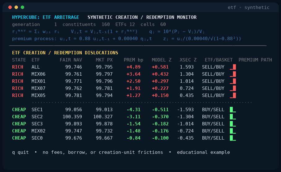Screen dimensions: 281x172
Task: Click SELL/BUY in the MIX06 row
Action: (213, 74)
